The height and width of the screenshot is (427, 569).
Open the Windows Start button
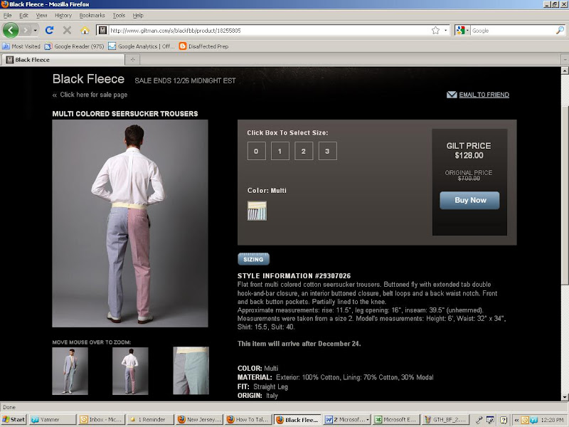pyautogui.click(x=14, y=419)
